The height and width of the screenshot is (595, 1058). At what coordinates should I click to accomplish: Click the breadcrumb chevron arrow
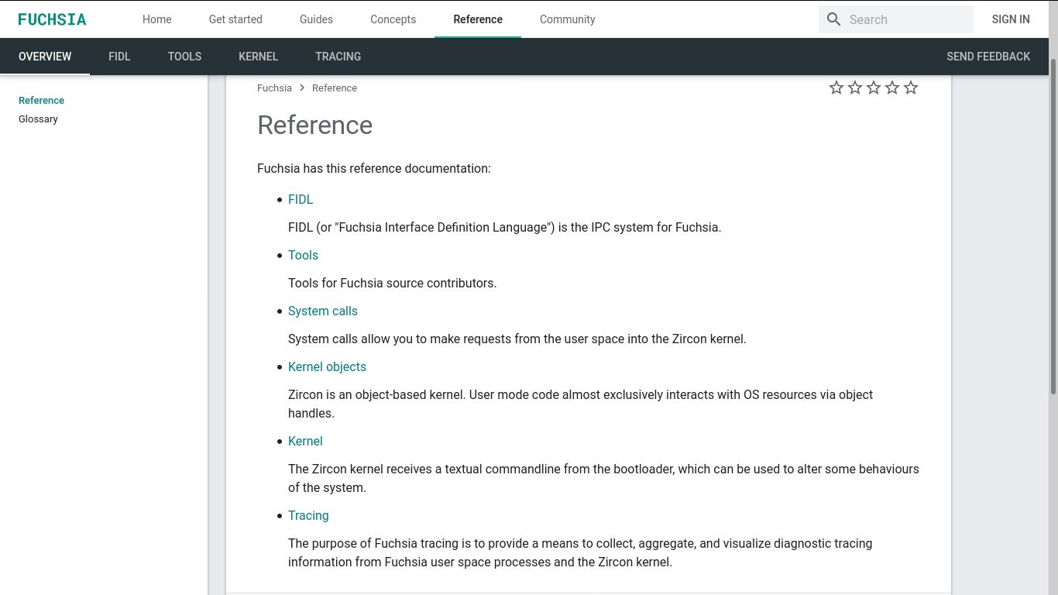pos(302,88)
